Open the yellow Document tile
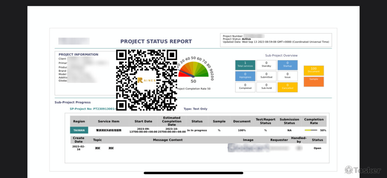The height and width of the screenshot is (178, 387). tap(313, 70)
